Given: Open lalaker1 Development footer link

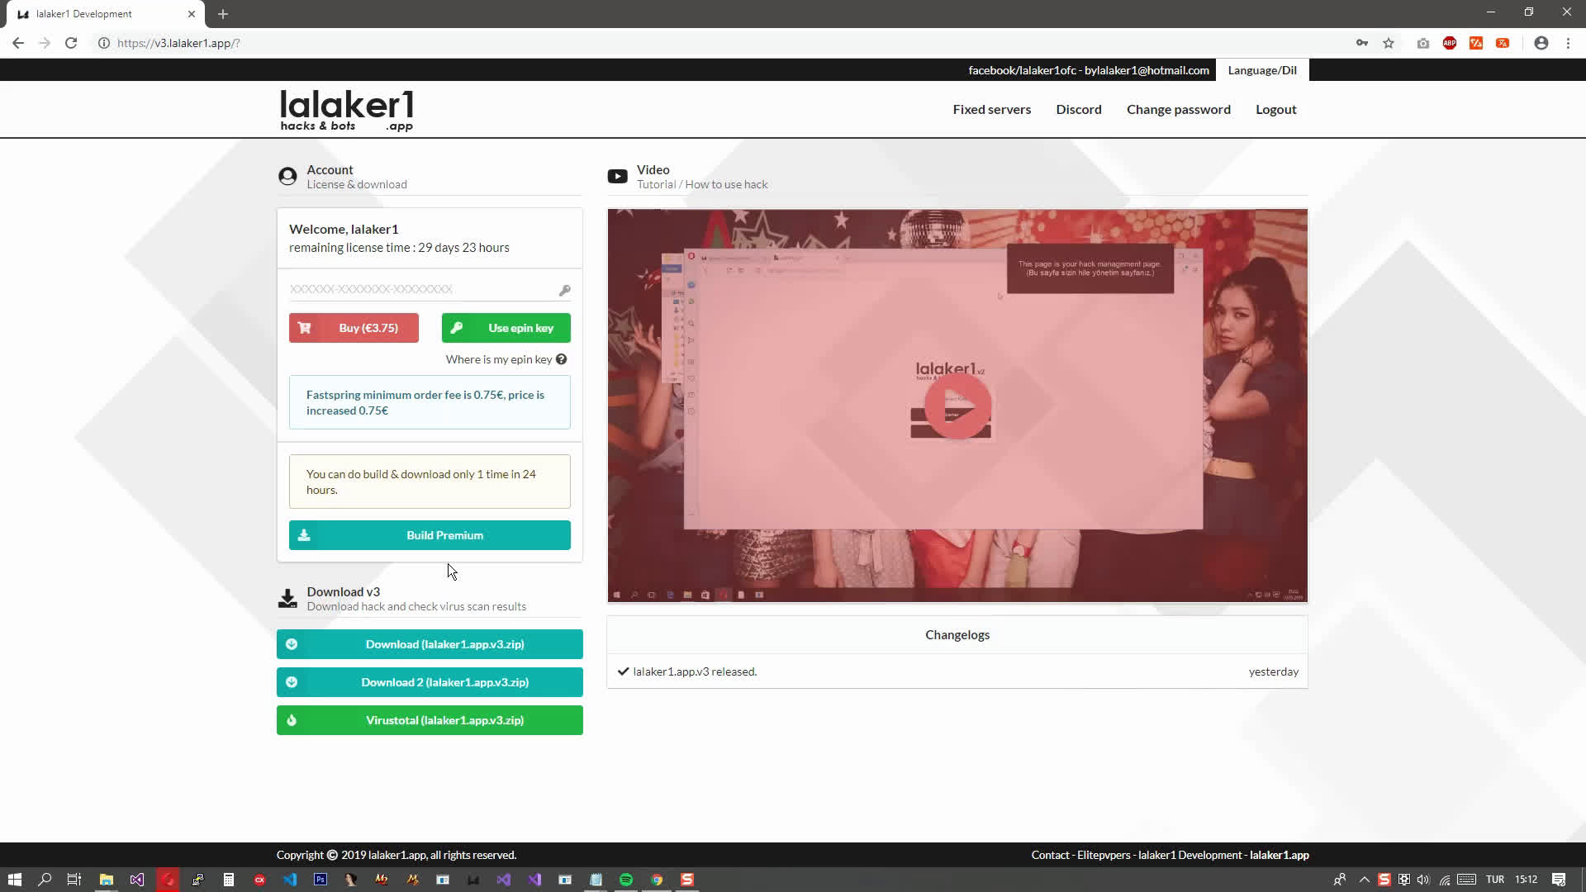Looking at the screenshot, I should click(x=1189, y=855).
